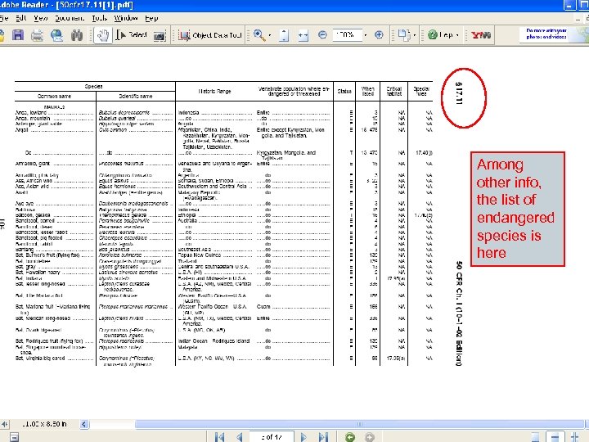Zoom in with the plus button
Viewport: 589px width, 442px height.
tap(379, 35)
